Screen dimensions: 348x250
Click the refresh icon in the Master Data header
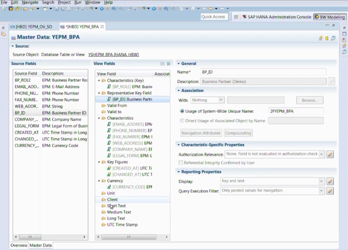pyautogui.click(x=333, y=39)
